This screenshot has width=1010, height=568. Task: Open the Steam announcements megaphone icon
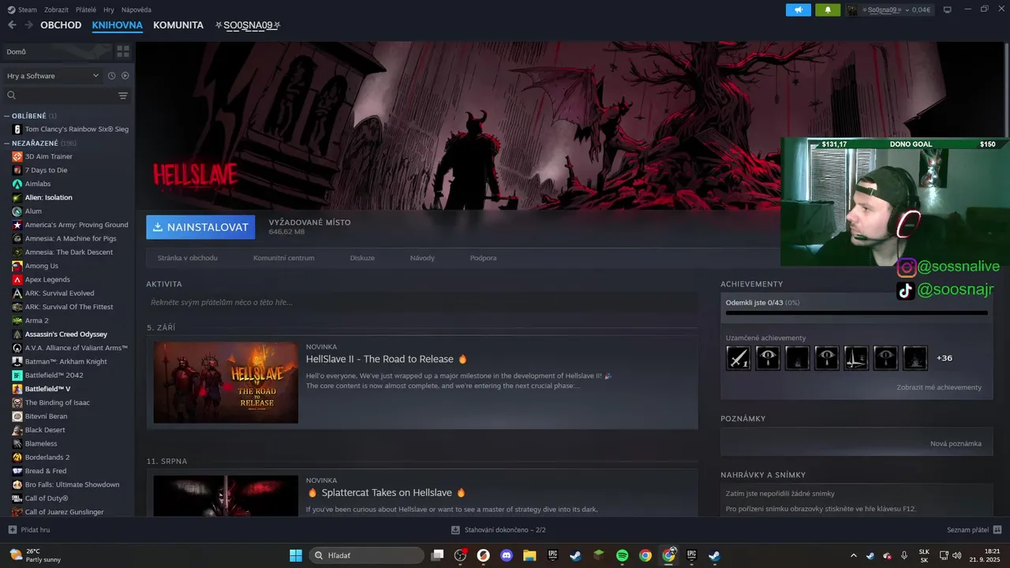coord(799,9)
